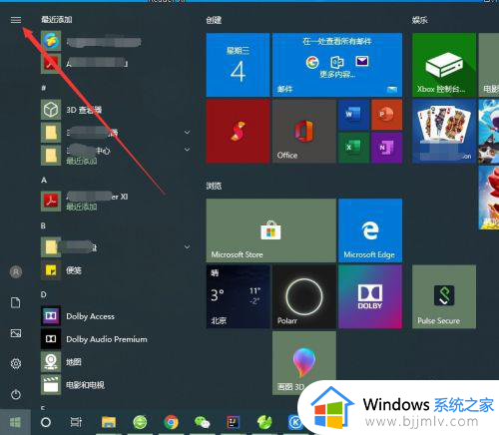The height and width of the screenshot is (435, 499).
Task: Open WeChat on taskbar
Action: 203,422
